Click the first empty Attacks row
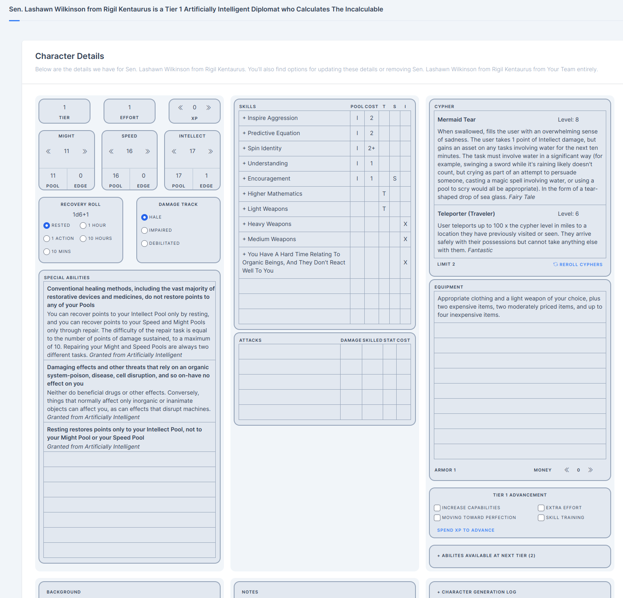 tap(325, 352)
